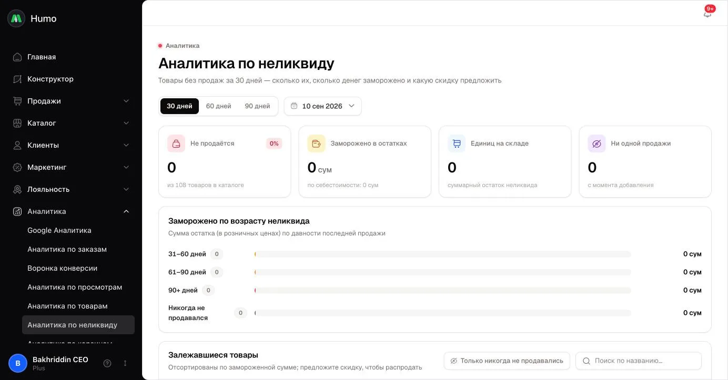Open notifications bell with 9+ badge
The image size is (728, 380).
pos(707,13)
